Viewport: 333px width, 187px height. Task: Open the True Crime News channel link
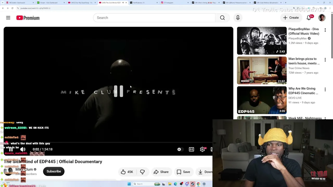pyautogui.click(x=299, y=68)
